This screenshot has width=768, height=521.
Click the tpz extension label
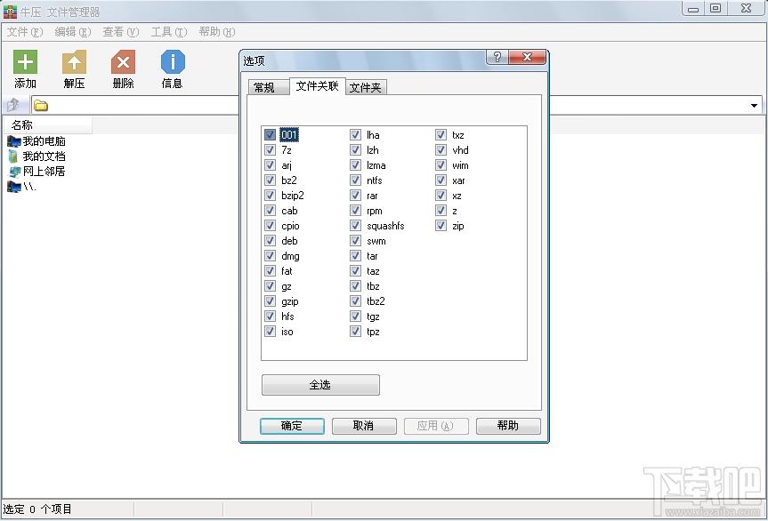(x=373, y=332)
